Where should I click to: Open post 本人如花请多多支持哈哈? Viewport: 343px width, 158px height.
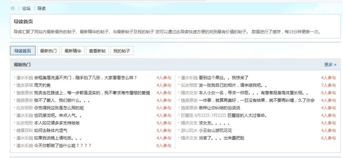click(57, 123)
